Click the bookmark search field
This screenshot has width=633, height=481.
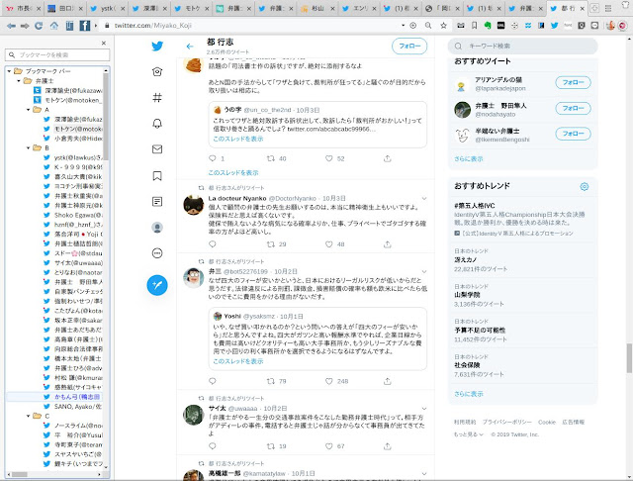[57, 54]
